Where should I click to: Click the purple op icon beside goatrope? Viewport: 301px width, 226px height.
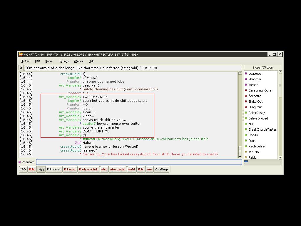246,74
